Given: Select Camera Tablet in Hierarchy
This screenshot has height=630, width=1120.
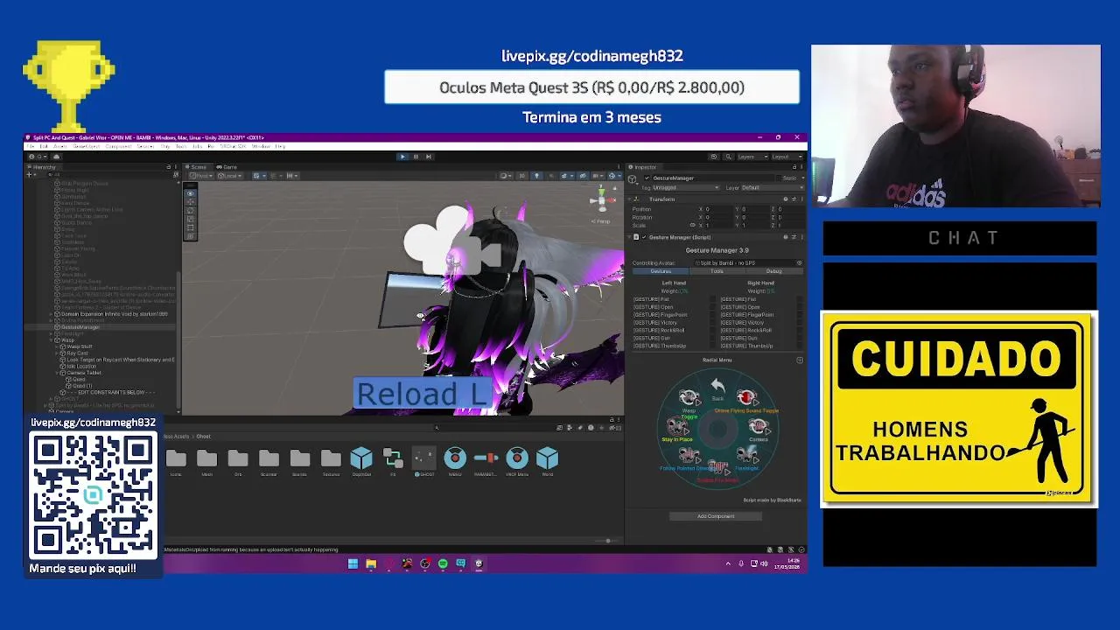Looking at the screenshot, I should pos(83,373).
